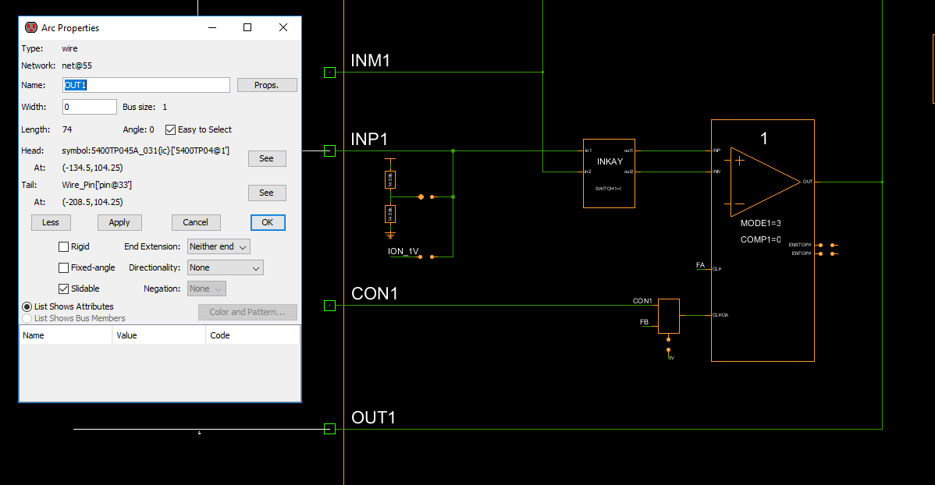Select the INKAY switch block symbol
935x485 pixels.
(609, 173)
